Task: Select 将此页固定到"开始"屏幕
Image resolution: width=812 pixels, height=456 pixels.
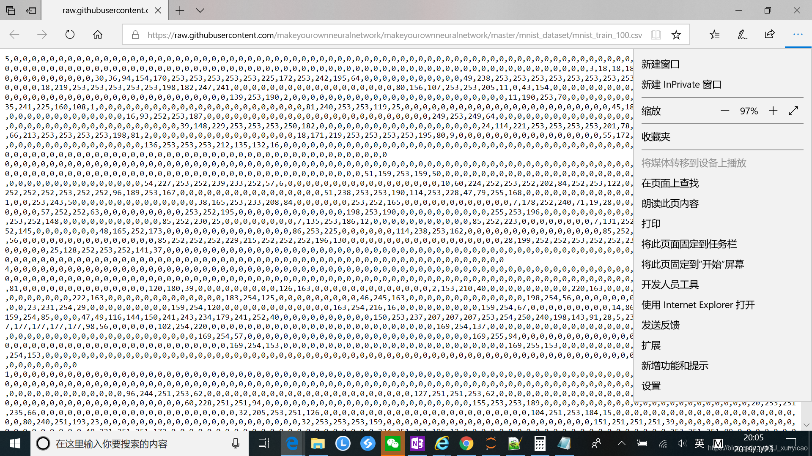Action: (x=722, y=264)
